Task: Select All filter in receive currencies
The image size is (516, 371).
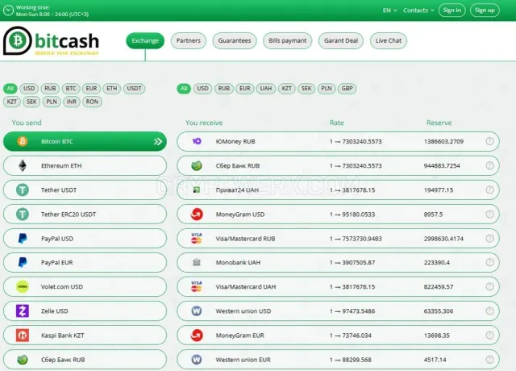Action: (x=184, y=88)
